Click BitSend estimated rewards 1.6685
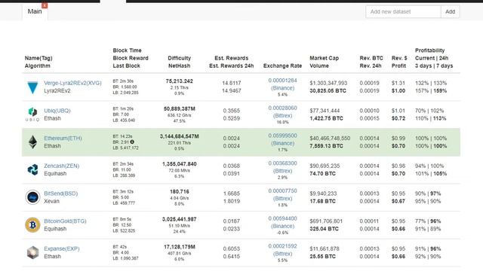The image size is (483, 271). 232,193
